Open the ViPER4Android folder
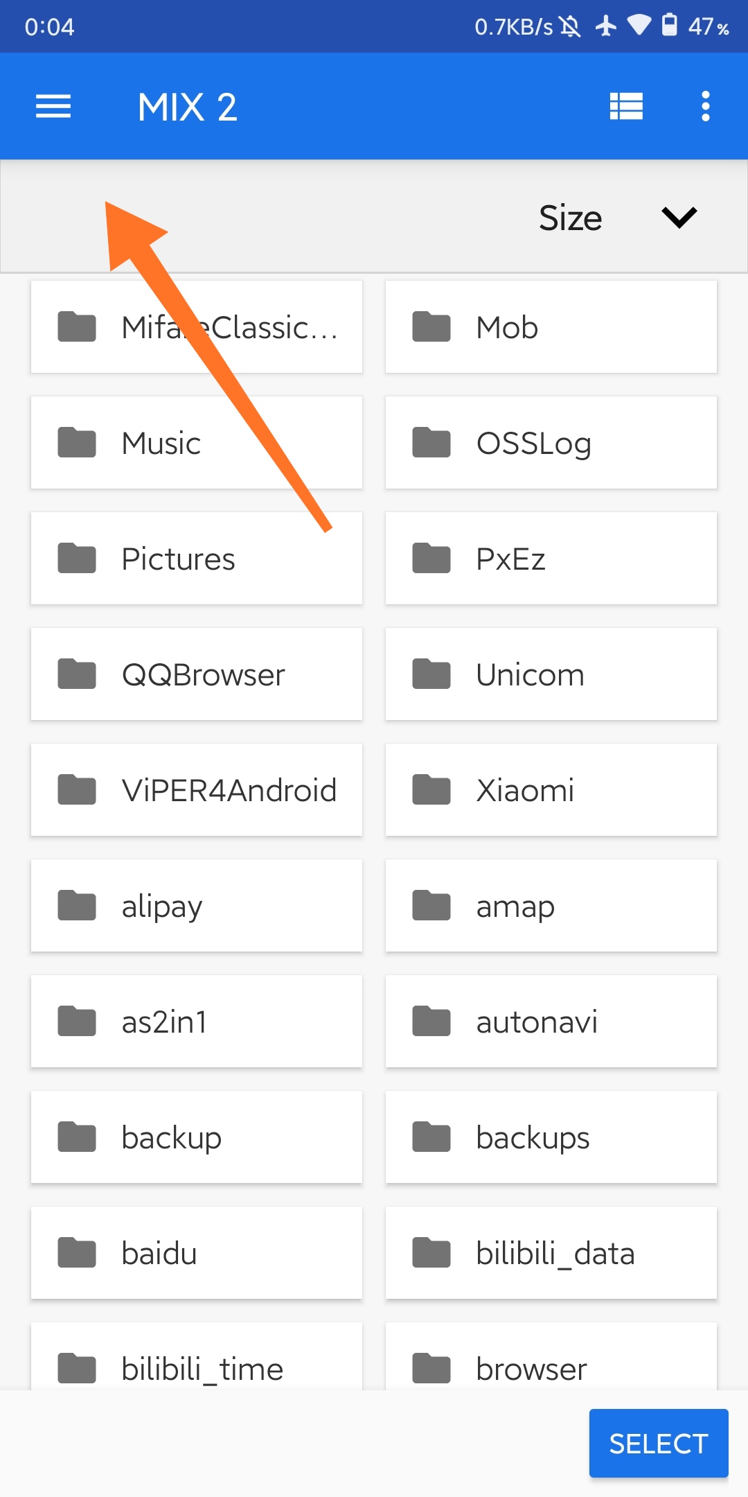Image resolution: width=748 pixels, height=1497 pixels. tap(197, 790)
